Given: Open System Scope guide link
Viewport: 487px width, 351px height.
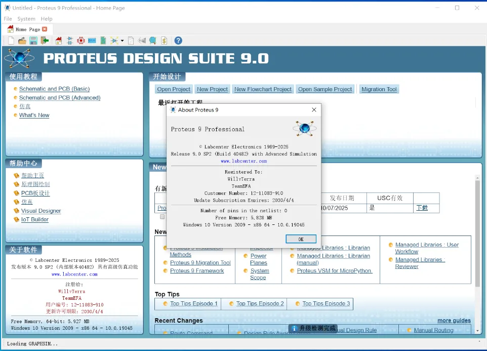Looking at the screenshot, I should [260, 274].
